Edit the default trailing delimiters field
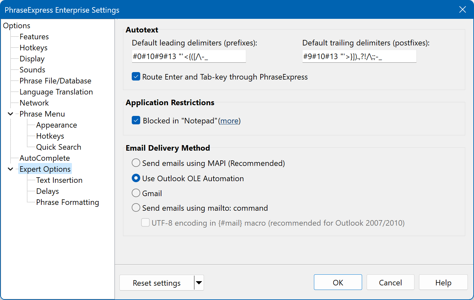The height and width of the screenshot is (300, 474). (x=359, y=56)
